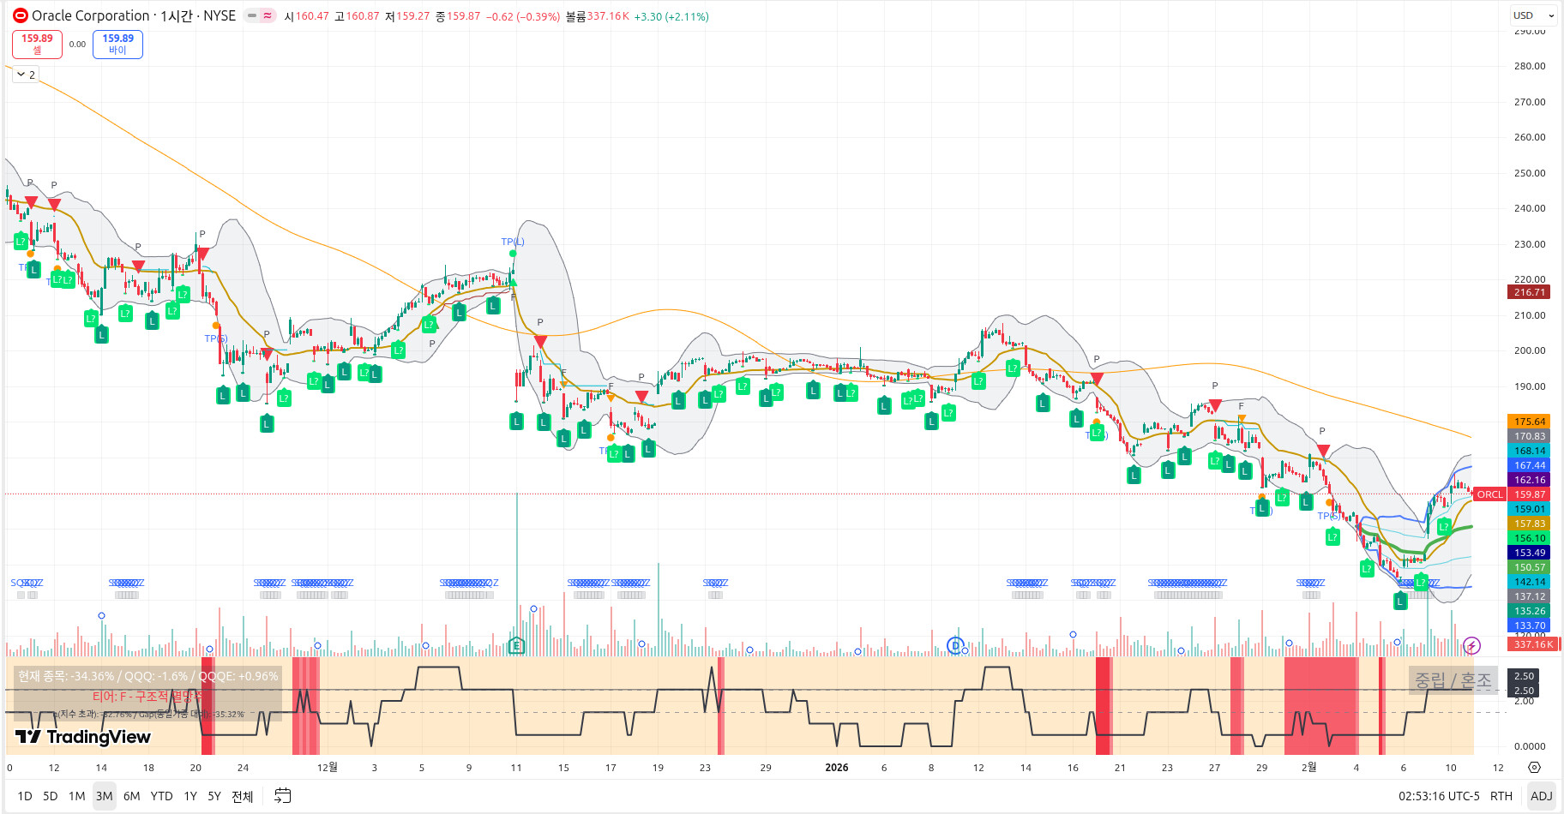Viewport: 1564px width, 814px height.
Task: Click the gray dash status pill icon
Action: (252, 15)
